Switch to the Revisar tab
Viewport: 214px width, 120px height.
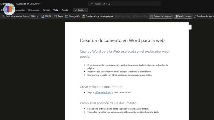pos(46,10)
